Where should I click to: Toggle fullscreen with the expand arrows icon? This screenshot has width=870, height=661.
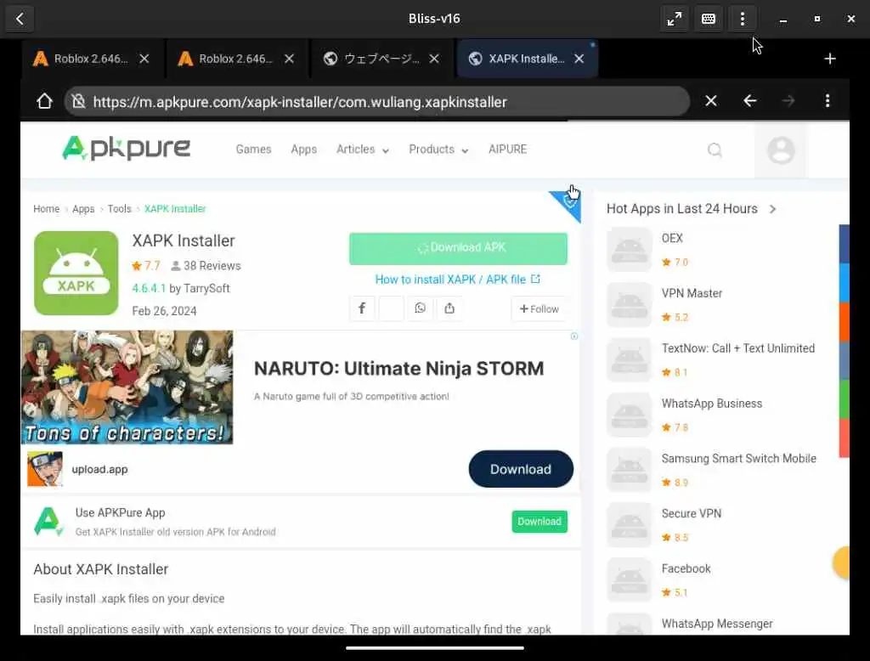674,19
